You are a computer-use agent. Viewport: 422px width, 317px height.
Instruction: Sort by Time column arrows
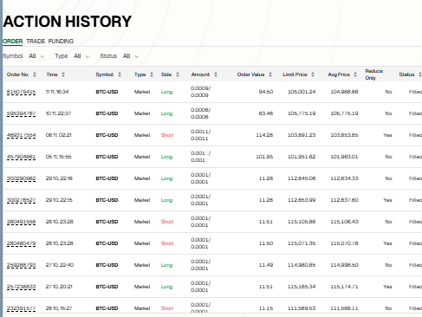63,74
